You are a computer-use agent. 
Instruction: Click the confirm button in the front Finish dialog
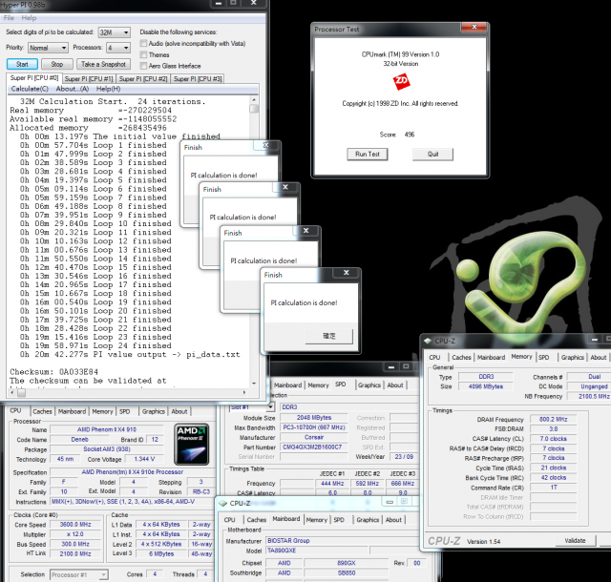point(329,336)
